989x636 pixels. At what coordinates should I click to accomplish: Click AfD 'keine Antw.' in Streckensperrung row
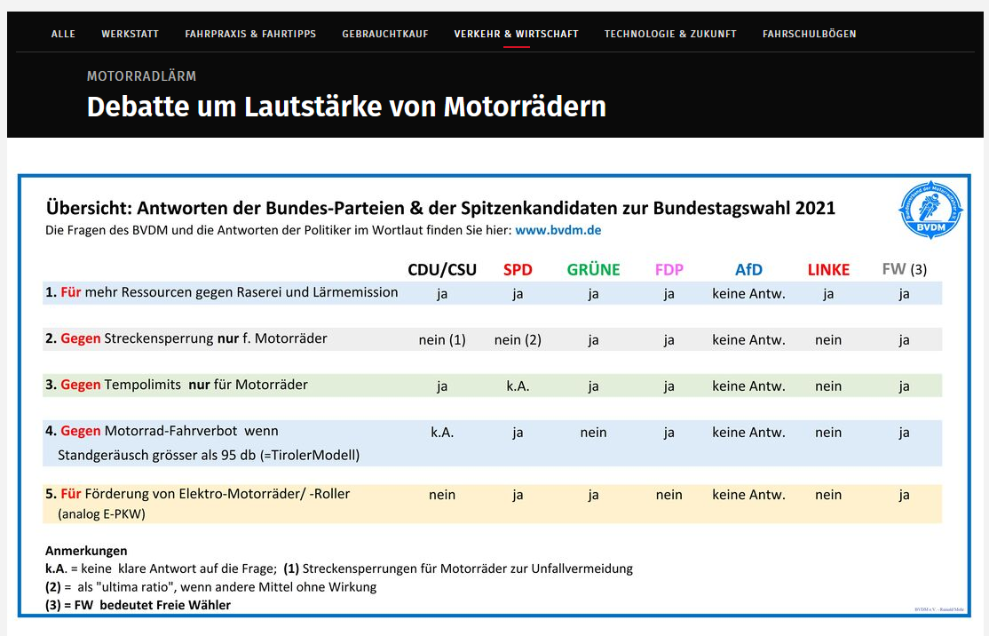[748, 340]
